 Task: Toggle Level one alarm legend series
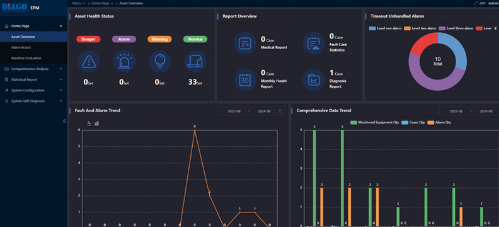coord(385,28)
